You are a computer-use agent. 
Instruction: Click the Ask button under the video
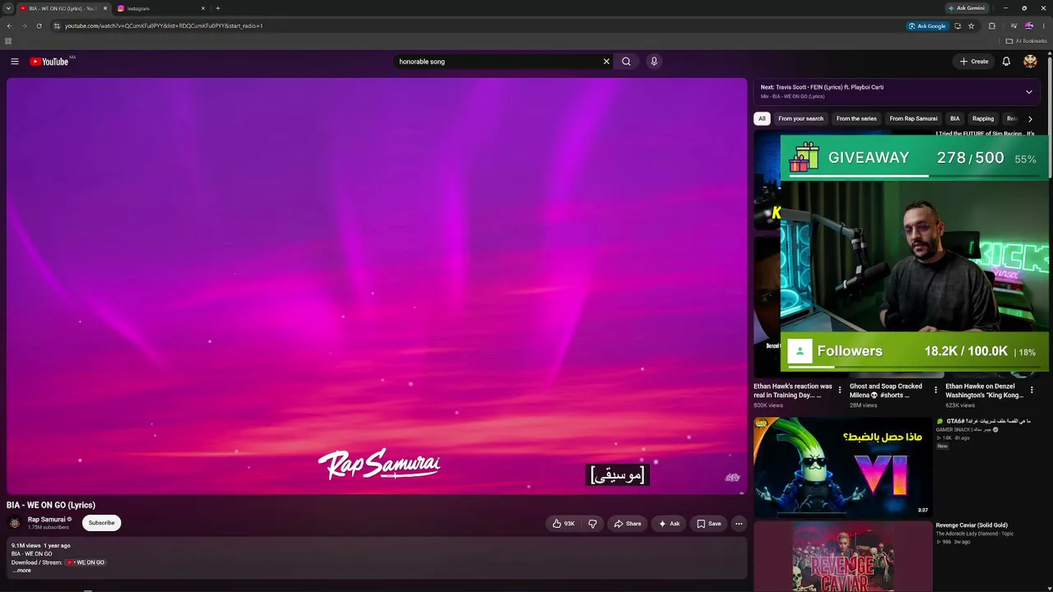pos(669,524)
